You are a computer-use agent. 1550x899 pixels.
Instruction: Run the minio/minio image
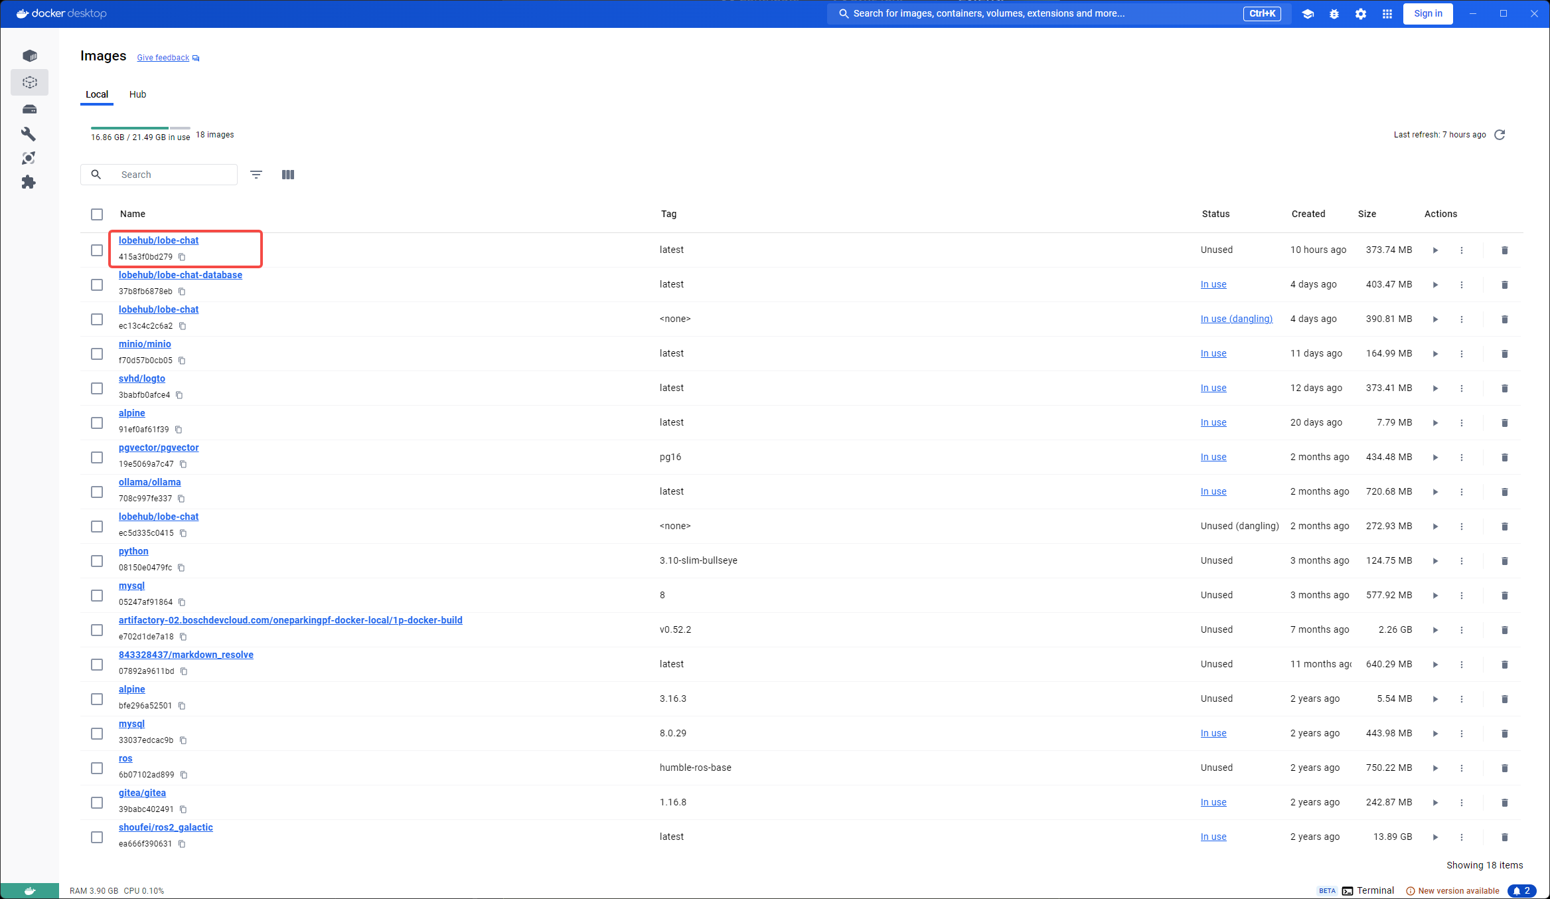1435,354
